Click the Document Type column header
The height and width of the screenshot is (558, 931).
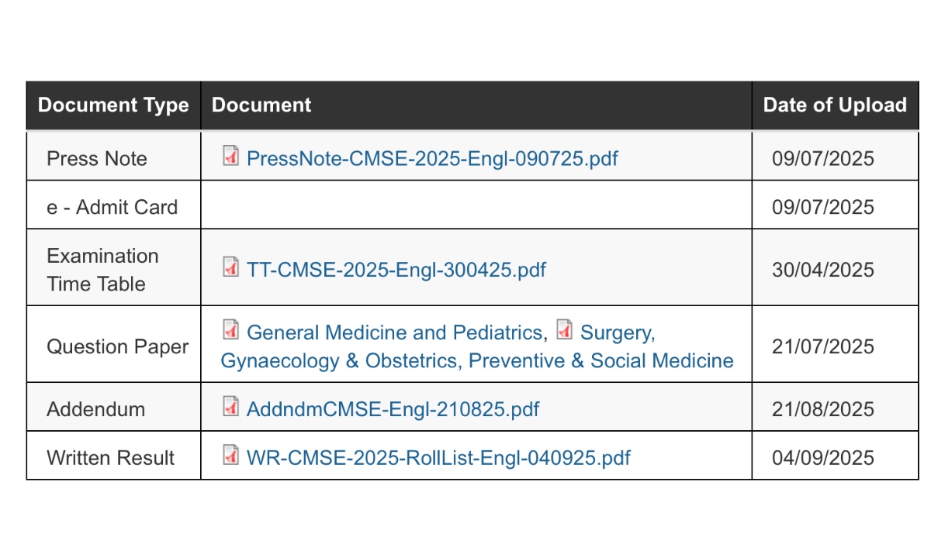pos(113,105)
